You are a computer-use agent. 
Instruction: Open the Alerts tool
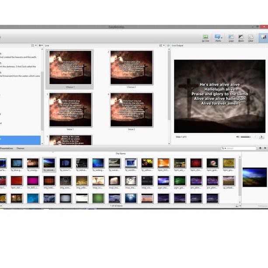click(x=218, y=38)
